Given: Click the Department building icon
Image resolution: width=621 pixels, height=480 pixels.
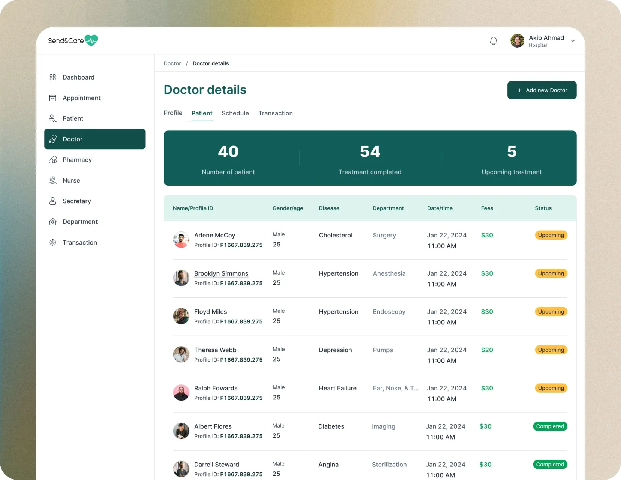Looking at the screenshot, I should tap(53, 222).
